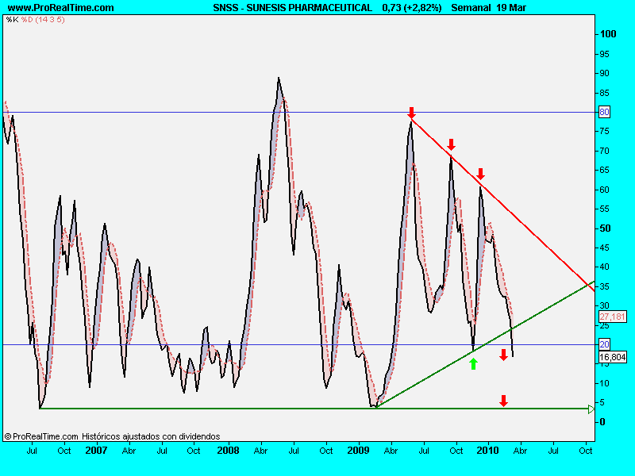Click the 10 label on the y-axis
The image size is (635, 476).
coord(604,383)
